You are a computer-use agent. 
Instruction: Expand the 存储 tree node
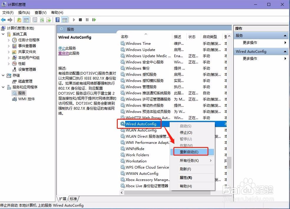click(x=3, y=75)
